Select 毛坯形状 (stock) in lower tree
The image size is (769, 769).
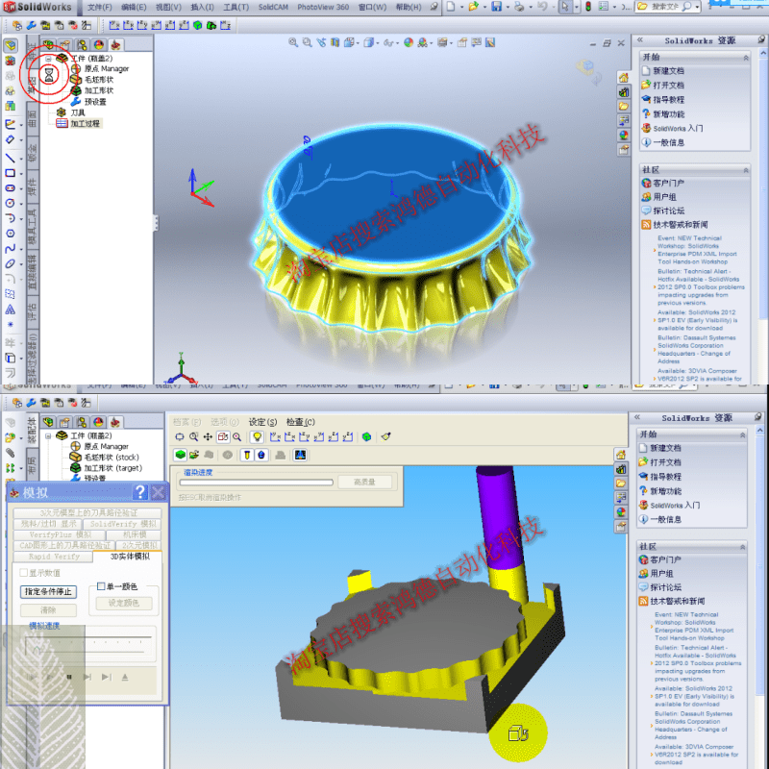(x=112, y=458)
